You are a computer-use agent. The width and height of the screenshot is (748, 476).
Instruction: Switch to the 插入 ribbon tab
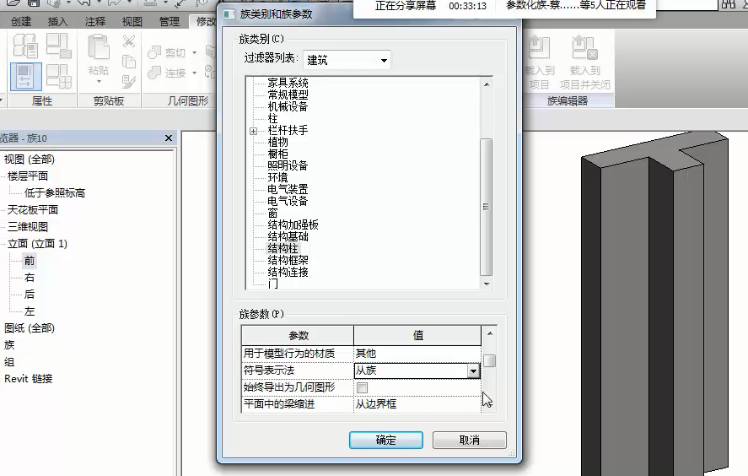click(57, 21)
